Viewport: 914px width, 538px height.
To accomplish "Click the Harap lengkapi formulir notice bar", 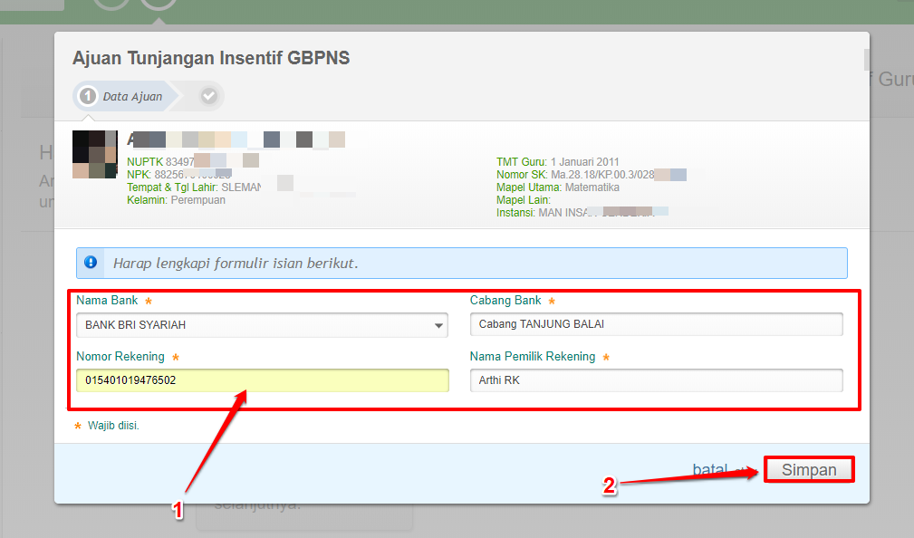I will [462, 264].
